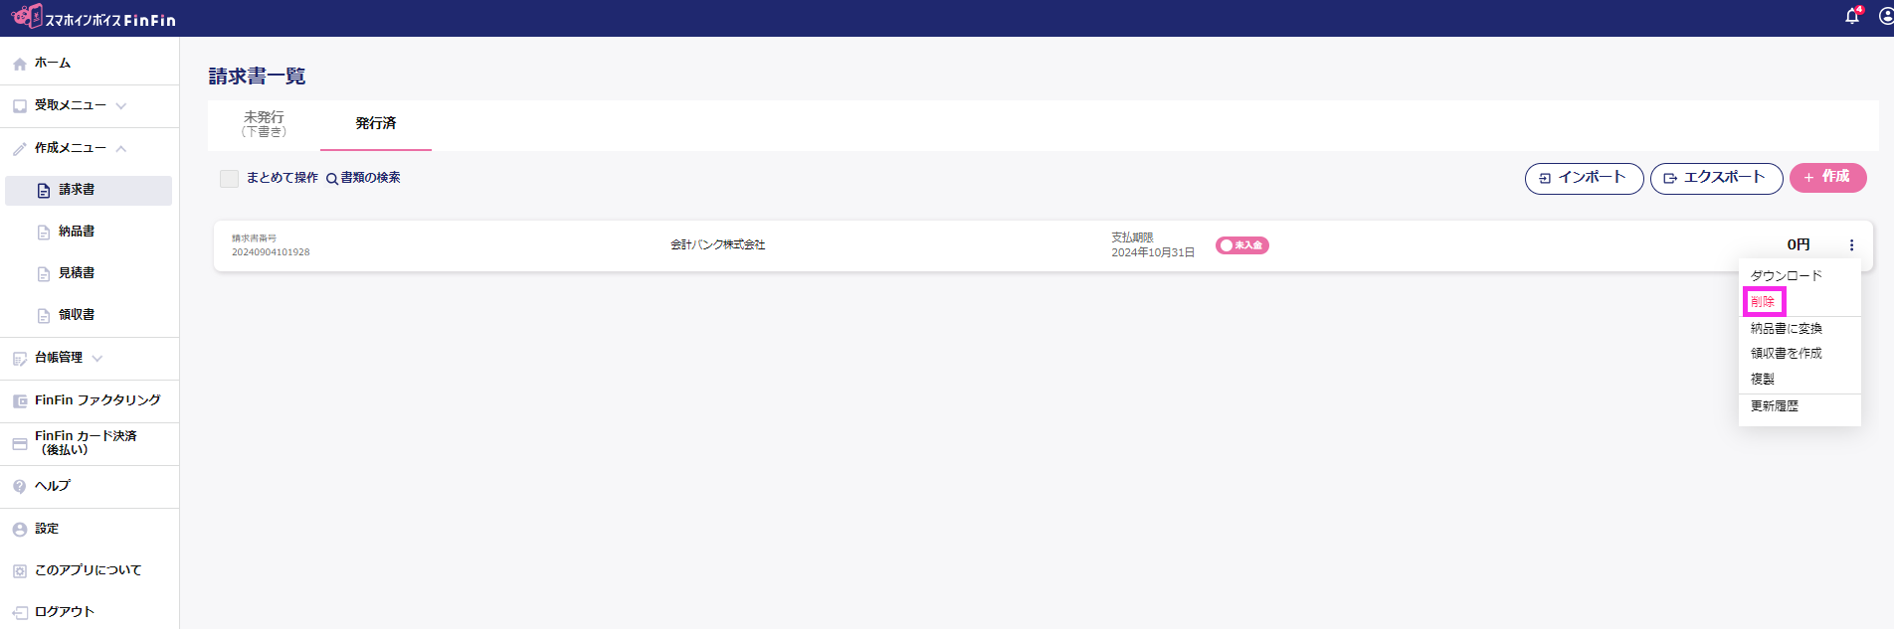Screen dimensions: 1894x629
Task: Click the インポート button
Action: click(1584, 178)
